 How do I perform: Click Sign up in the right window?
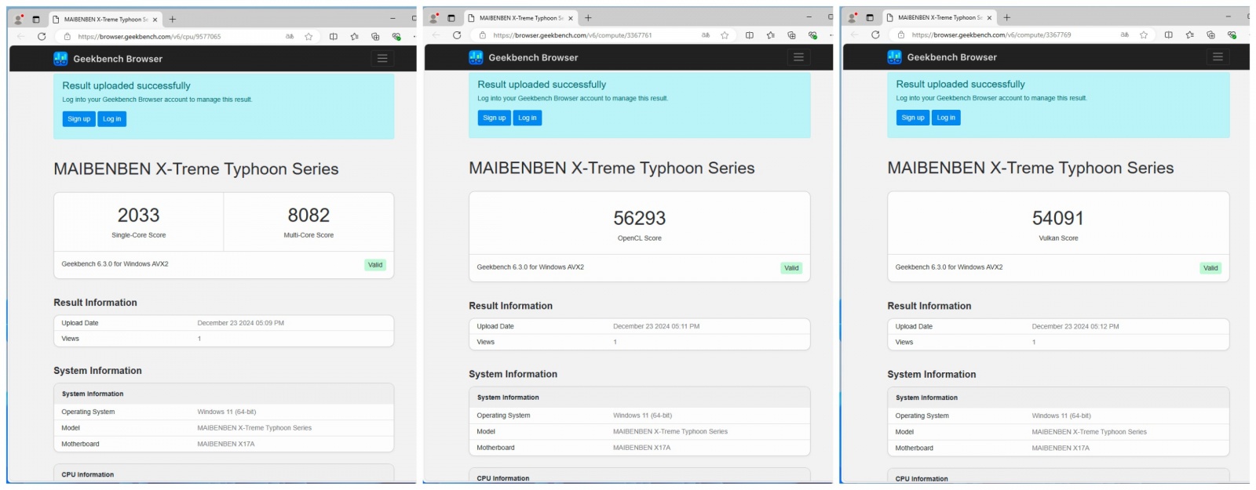[913, 118]
